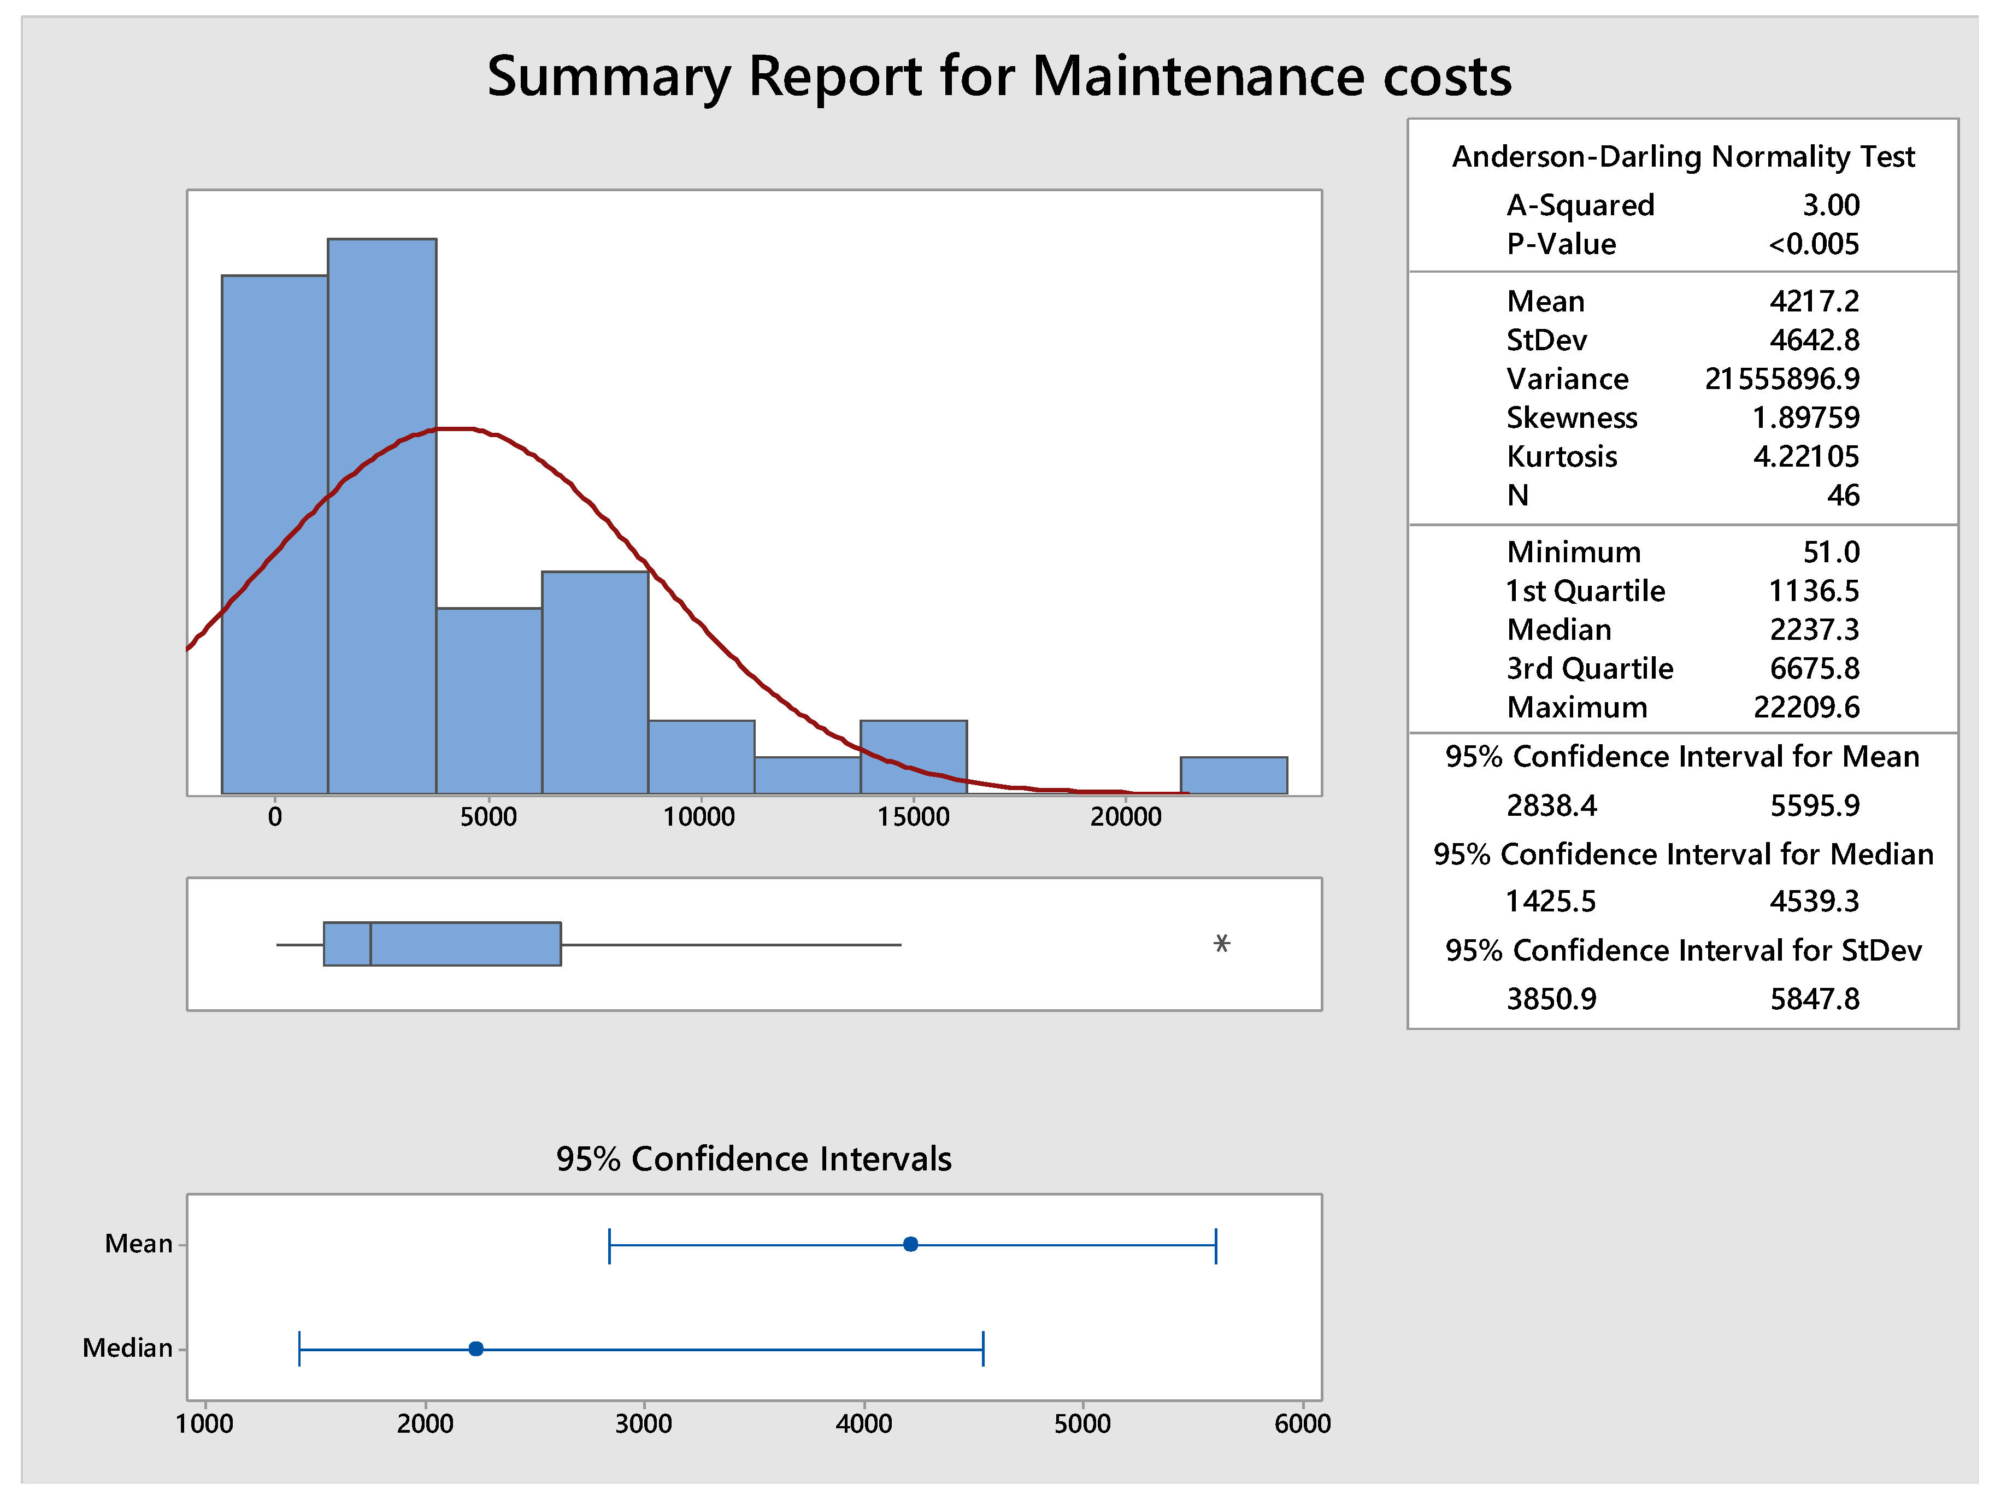
Task: Click the 95% Confidence Intervals plot title
Action: click(x=754, y=1158)
